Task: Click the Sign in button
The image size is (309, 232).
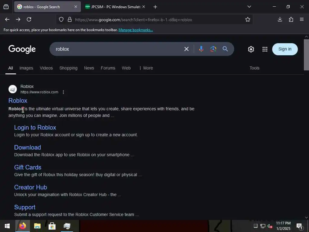Action: (x=285, y=49)
